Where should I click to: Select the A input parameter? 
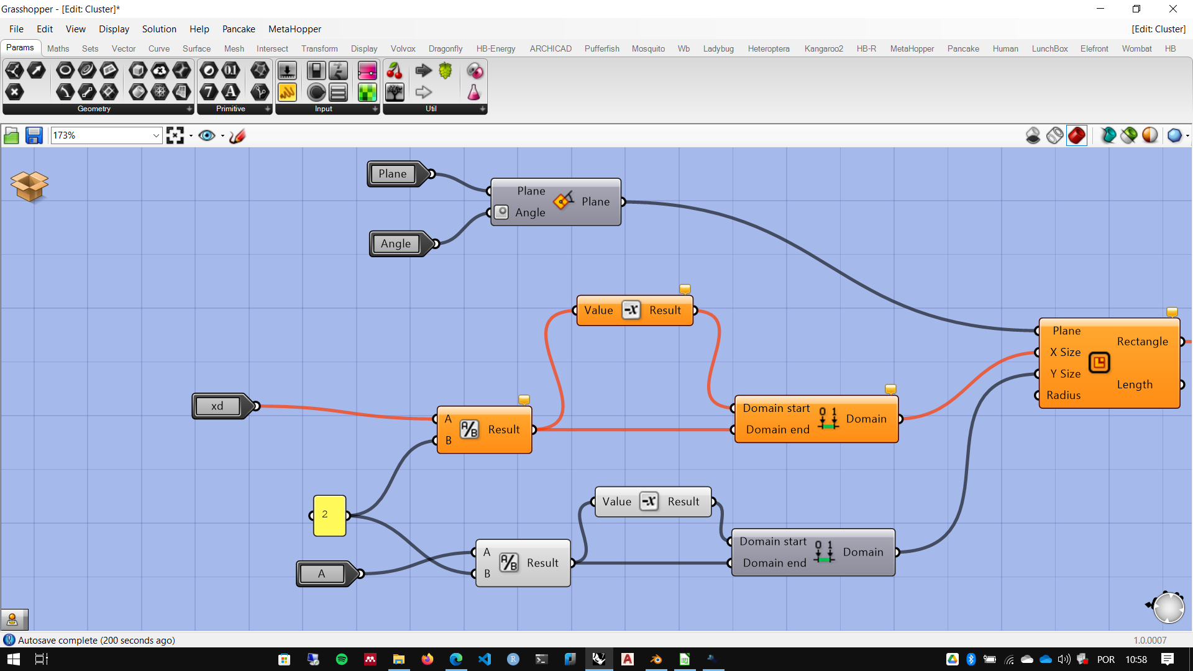[328, 573]
